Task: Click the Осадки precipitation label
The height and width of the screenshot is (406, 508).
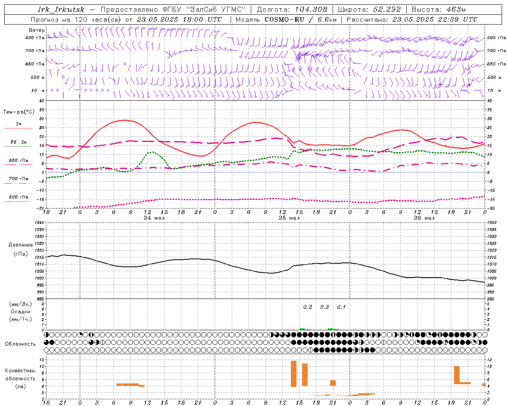Action: click(20, 312)
